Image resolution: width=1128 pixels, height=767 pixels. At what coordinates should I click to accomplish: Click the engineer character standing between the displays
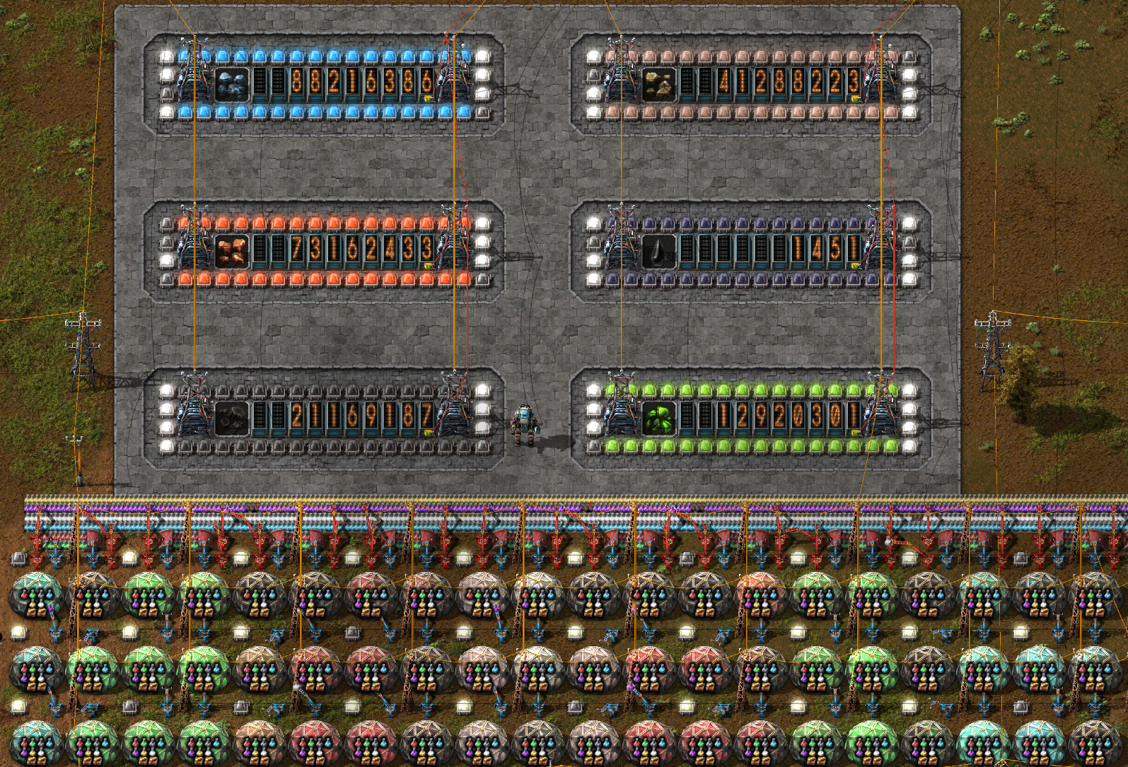[525, 425]
